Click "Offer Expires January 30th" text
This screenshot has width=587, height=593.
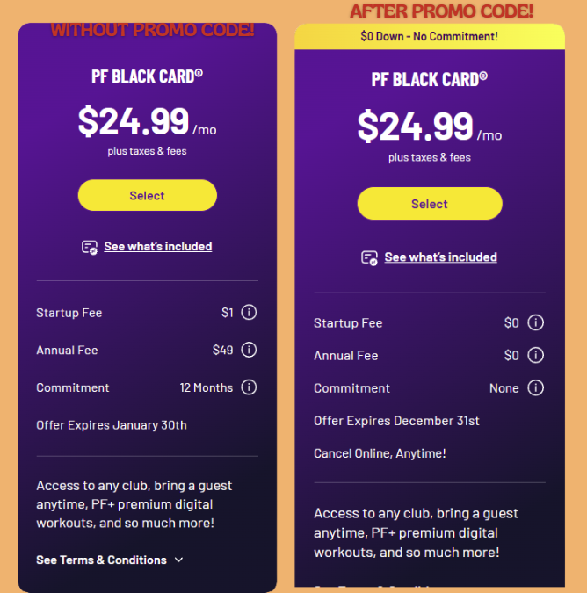(112, 425)
